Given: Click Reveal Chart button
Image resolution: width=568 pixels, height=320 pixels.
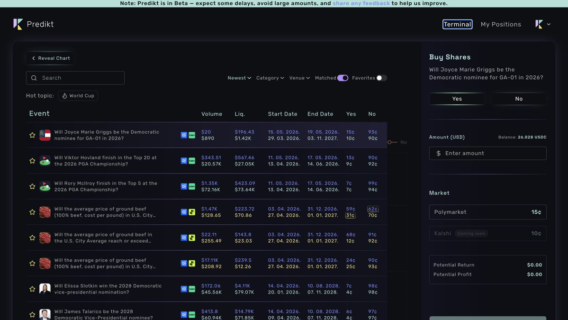Looking at the screenshot, I should [50, 58].
